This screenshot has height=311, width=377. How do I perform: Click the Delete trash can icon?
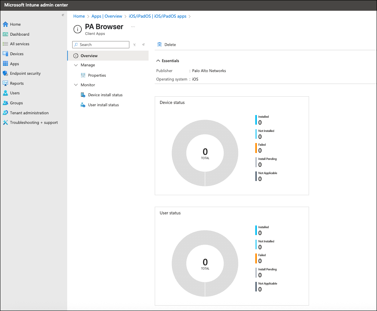pyautogui.click(x=160, y=44)
